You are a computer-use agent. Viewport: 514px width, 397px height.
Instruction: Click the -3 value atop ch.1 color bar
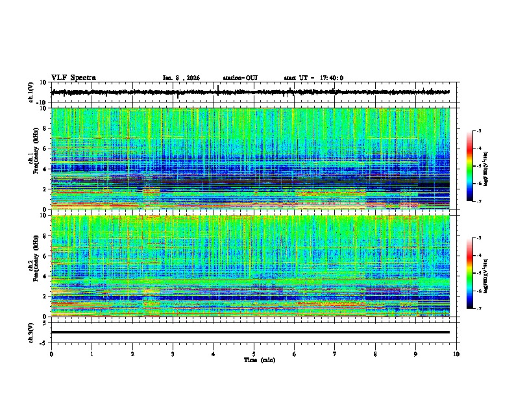pyautogui.click(x=478, y=130)
